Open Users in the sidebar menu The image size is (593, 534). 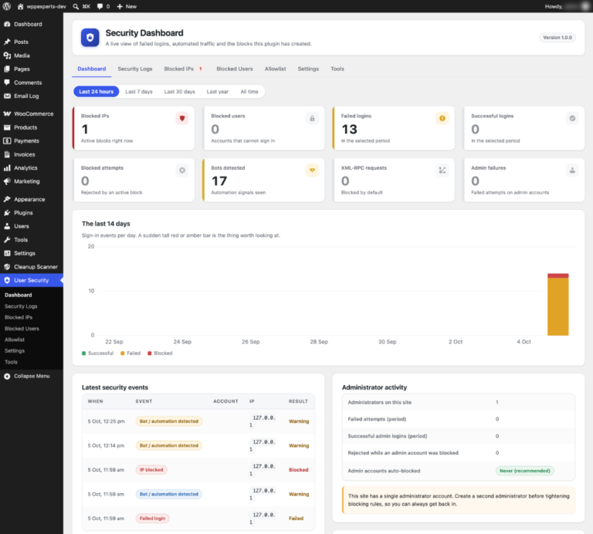pos(32,226)
